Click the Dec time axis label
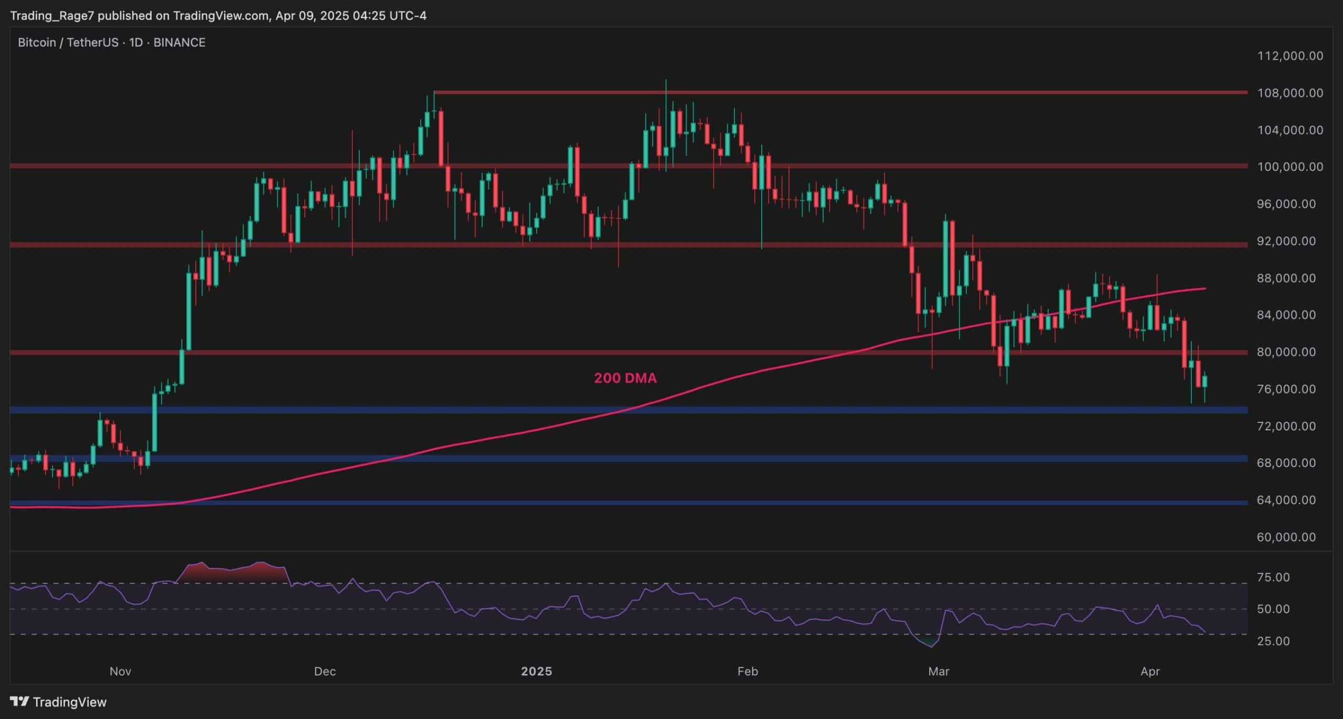 [x=324, y=671]
